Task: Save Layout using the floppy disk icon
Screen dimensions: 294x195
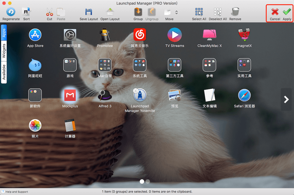Action: point(88,12)
